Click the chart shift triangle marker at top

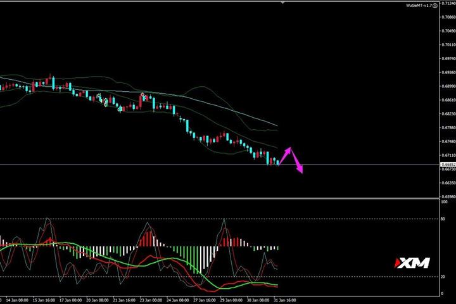[282, 3]
